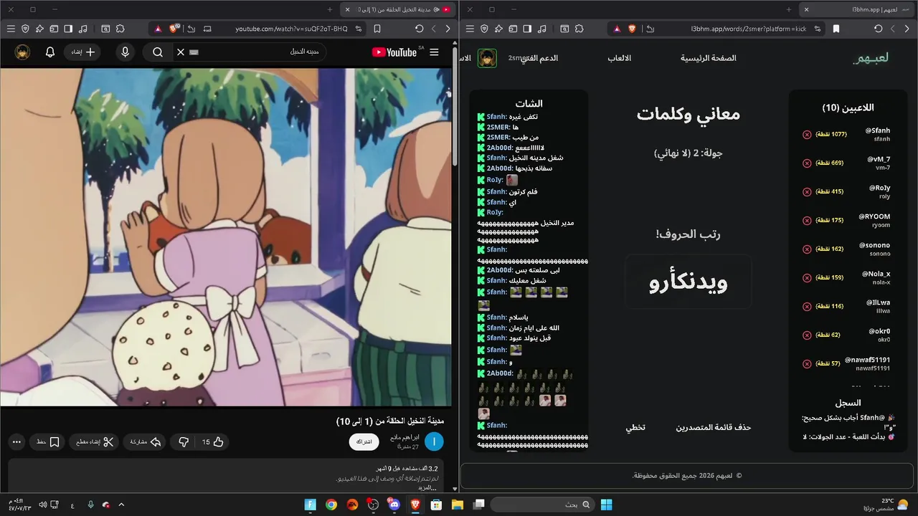
Task: Remove player @vM_7 with the X icon
Action: 807,163
